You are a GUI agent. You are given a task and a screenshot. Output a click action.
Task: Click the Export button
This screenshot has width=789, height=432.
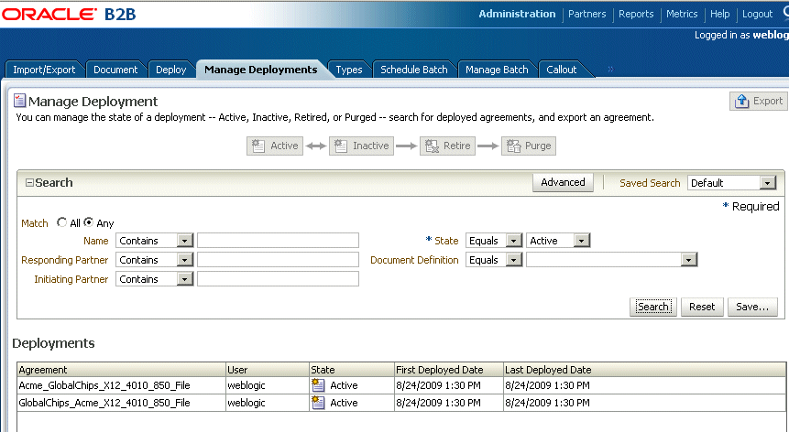pyautogui.click(x=759, y=101)
